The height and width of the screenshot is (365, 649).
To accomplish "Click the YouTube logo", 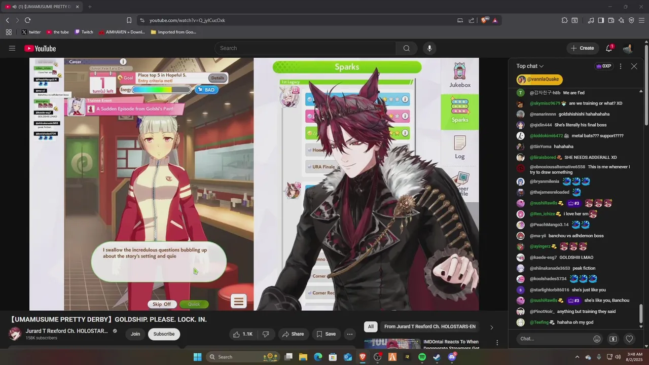I will pos(40,48).
